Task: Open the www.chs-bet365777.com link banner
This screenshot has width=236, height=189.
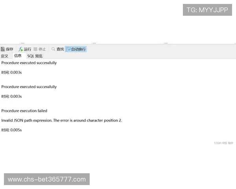Action: click(47, 179)
